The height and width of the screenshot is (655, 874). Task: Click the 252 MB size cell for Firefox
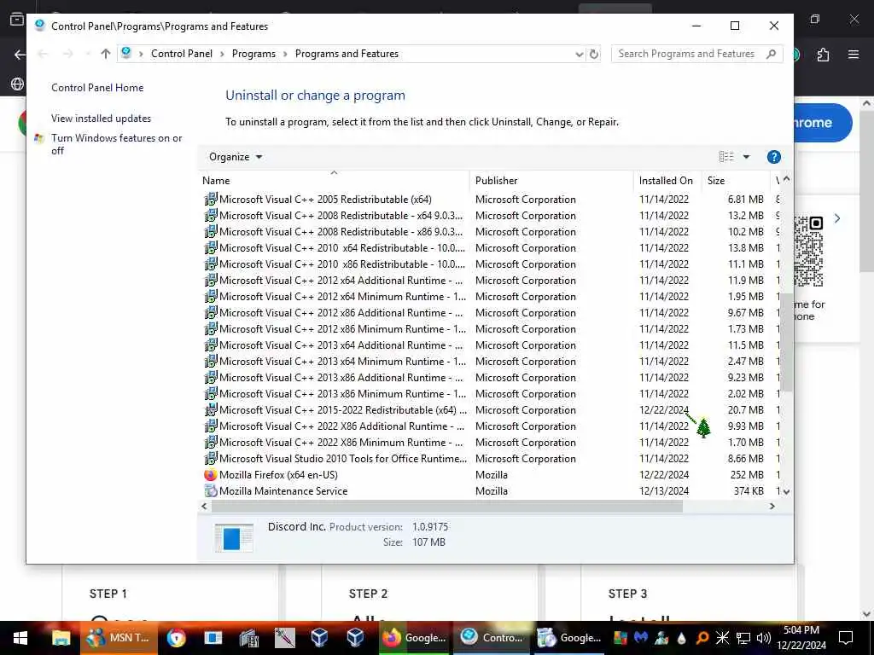(746, 475)
